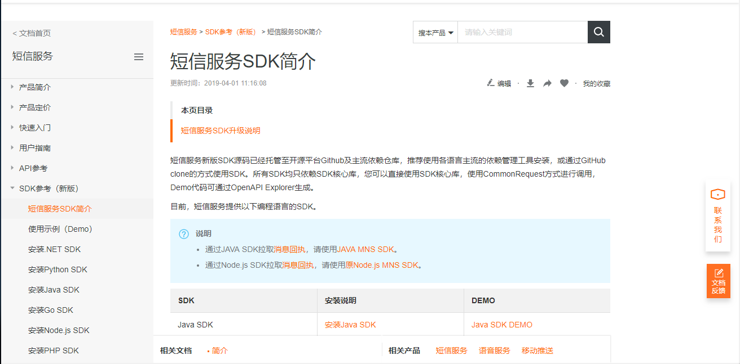Click the download icon near the article title
This screenshot has width=740, height=364.
coord(530,83)
